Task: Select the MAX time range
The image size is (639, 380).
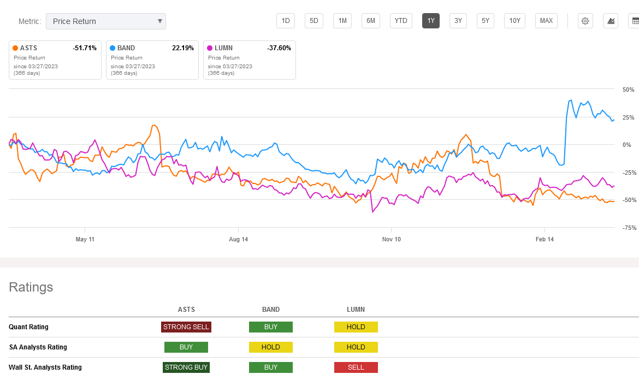Action: [547, 21]
